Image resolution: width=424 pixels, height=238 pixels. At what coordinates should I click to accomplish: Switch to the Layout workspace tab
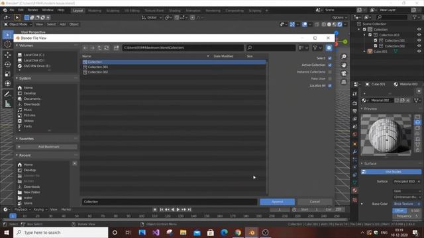78,11
